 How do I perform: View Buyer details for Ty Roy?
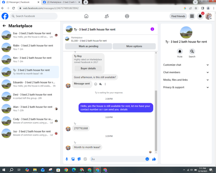click(88, 68)
